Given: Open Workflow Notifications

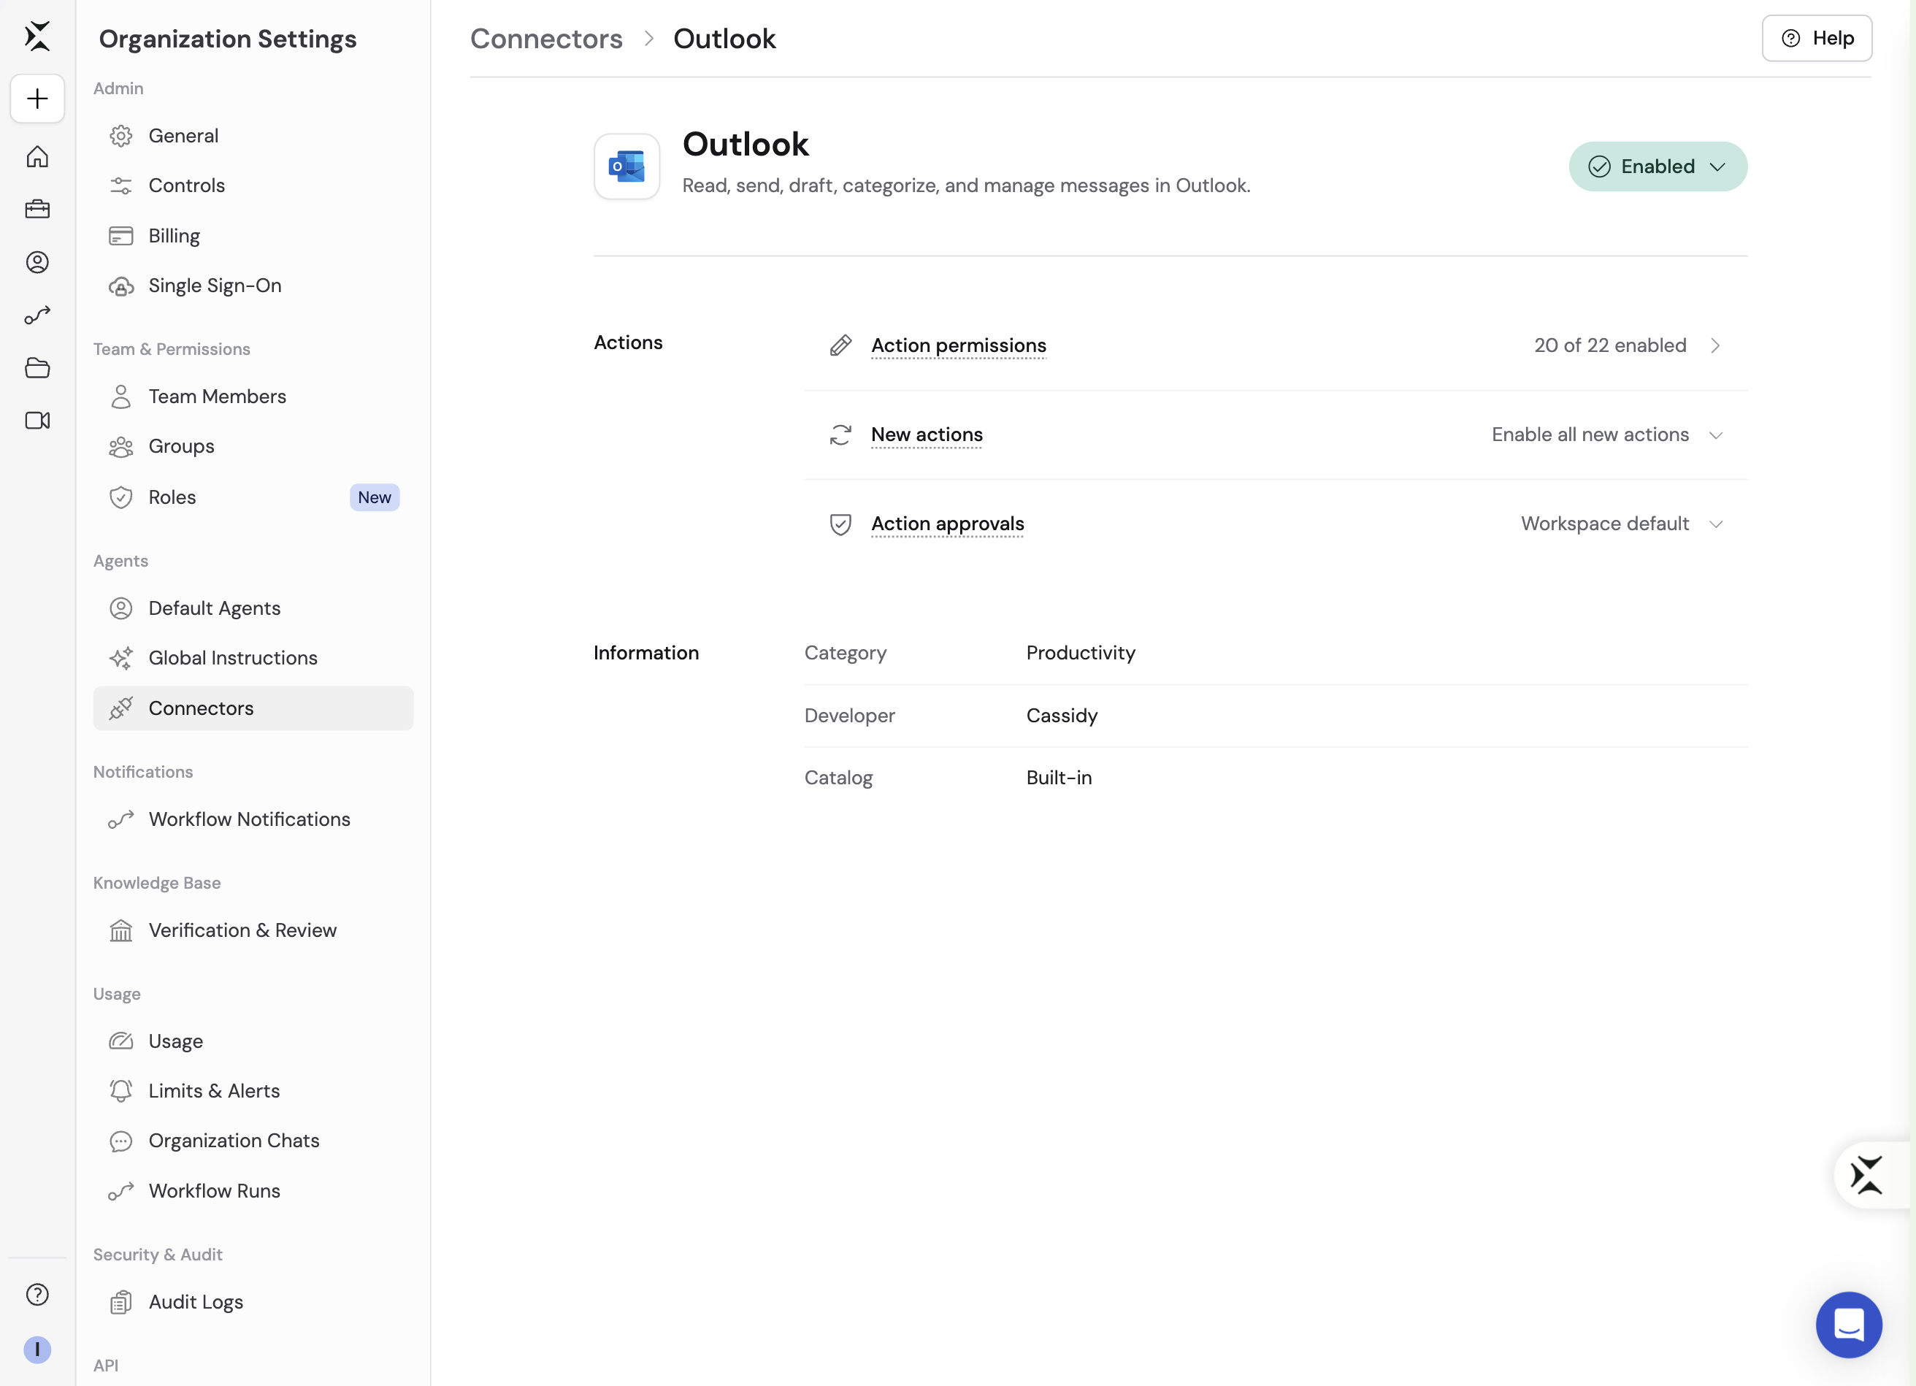Looking at the screenshot, I should tap(253, 819).
